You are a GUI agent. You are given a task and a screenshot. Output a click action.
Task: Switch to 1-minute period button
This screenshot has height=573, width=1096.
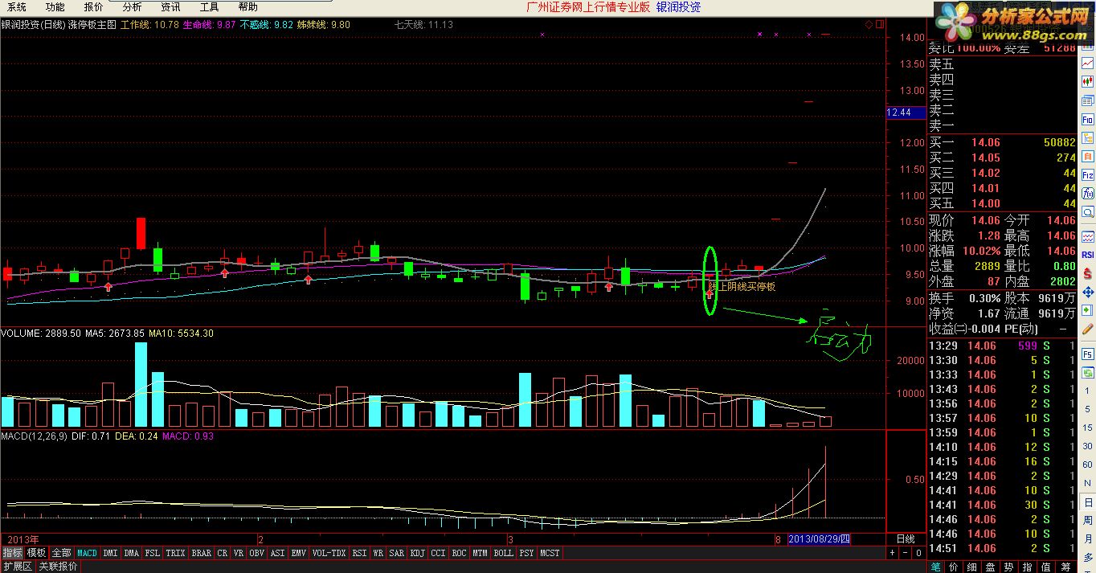pos(1088,390)
